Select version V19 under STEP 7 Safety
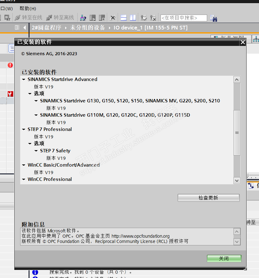 click(56, 158)
